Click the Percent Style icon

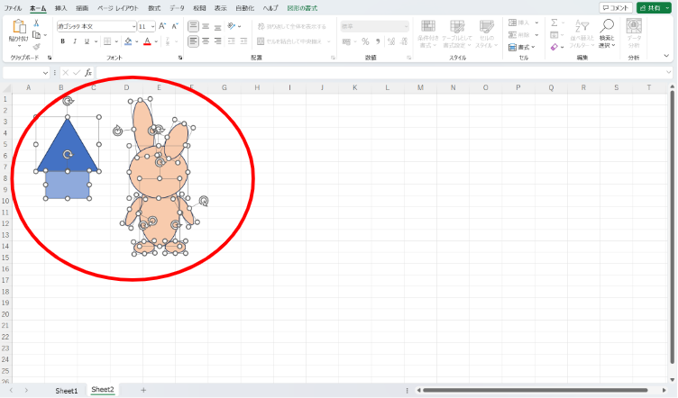[365, 41]
